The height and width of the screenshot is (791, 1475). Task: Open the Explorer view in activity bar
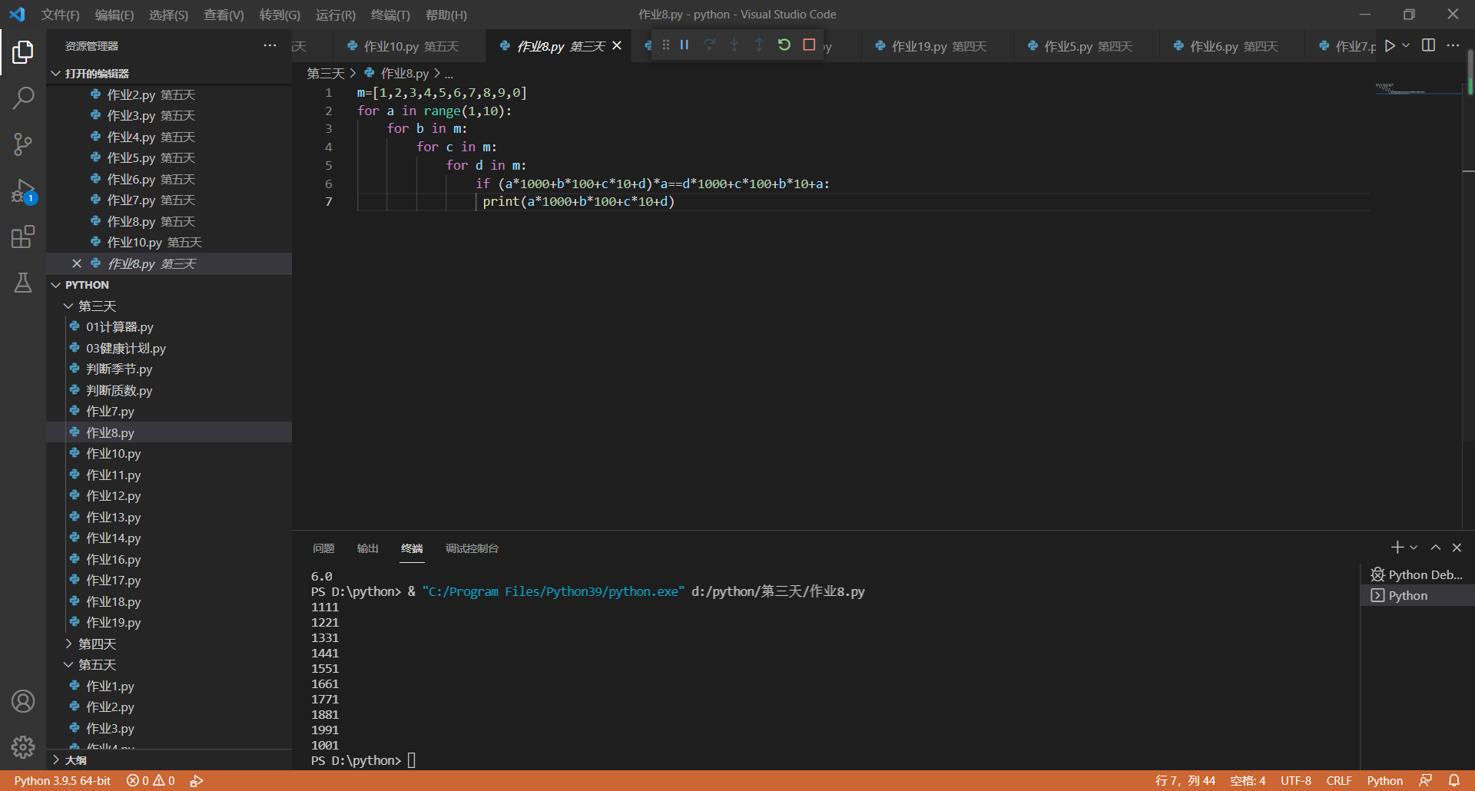[23, 52]
